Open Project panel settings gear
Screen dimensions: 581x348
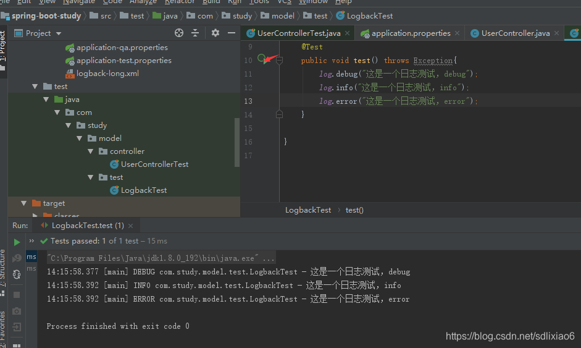click(215, 33)
